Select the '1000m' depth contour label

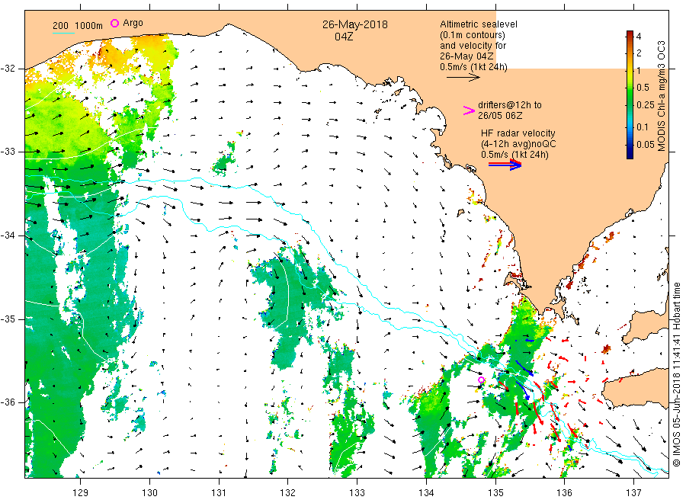pos(89,26)
